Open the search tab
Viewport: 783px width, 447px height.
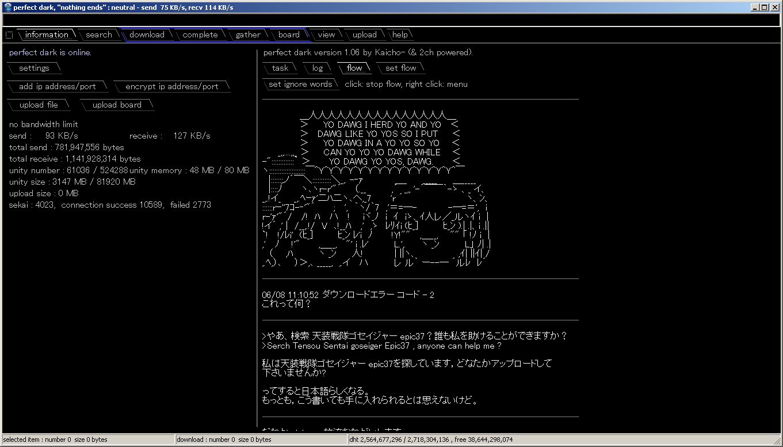click(99, 35)
